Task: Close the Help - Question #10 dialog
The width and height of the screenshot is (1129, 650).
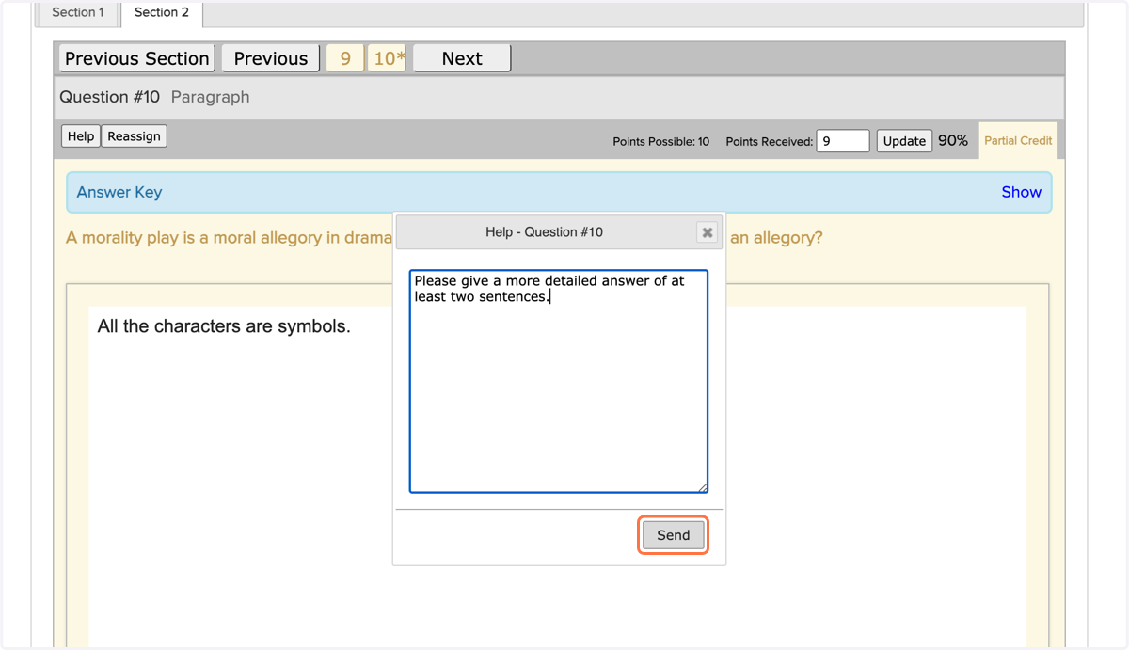Action: (708, 232)
